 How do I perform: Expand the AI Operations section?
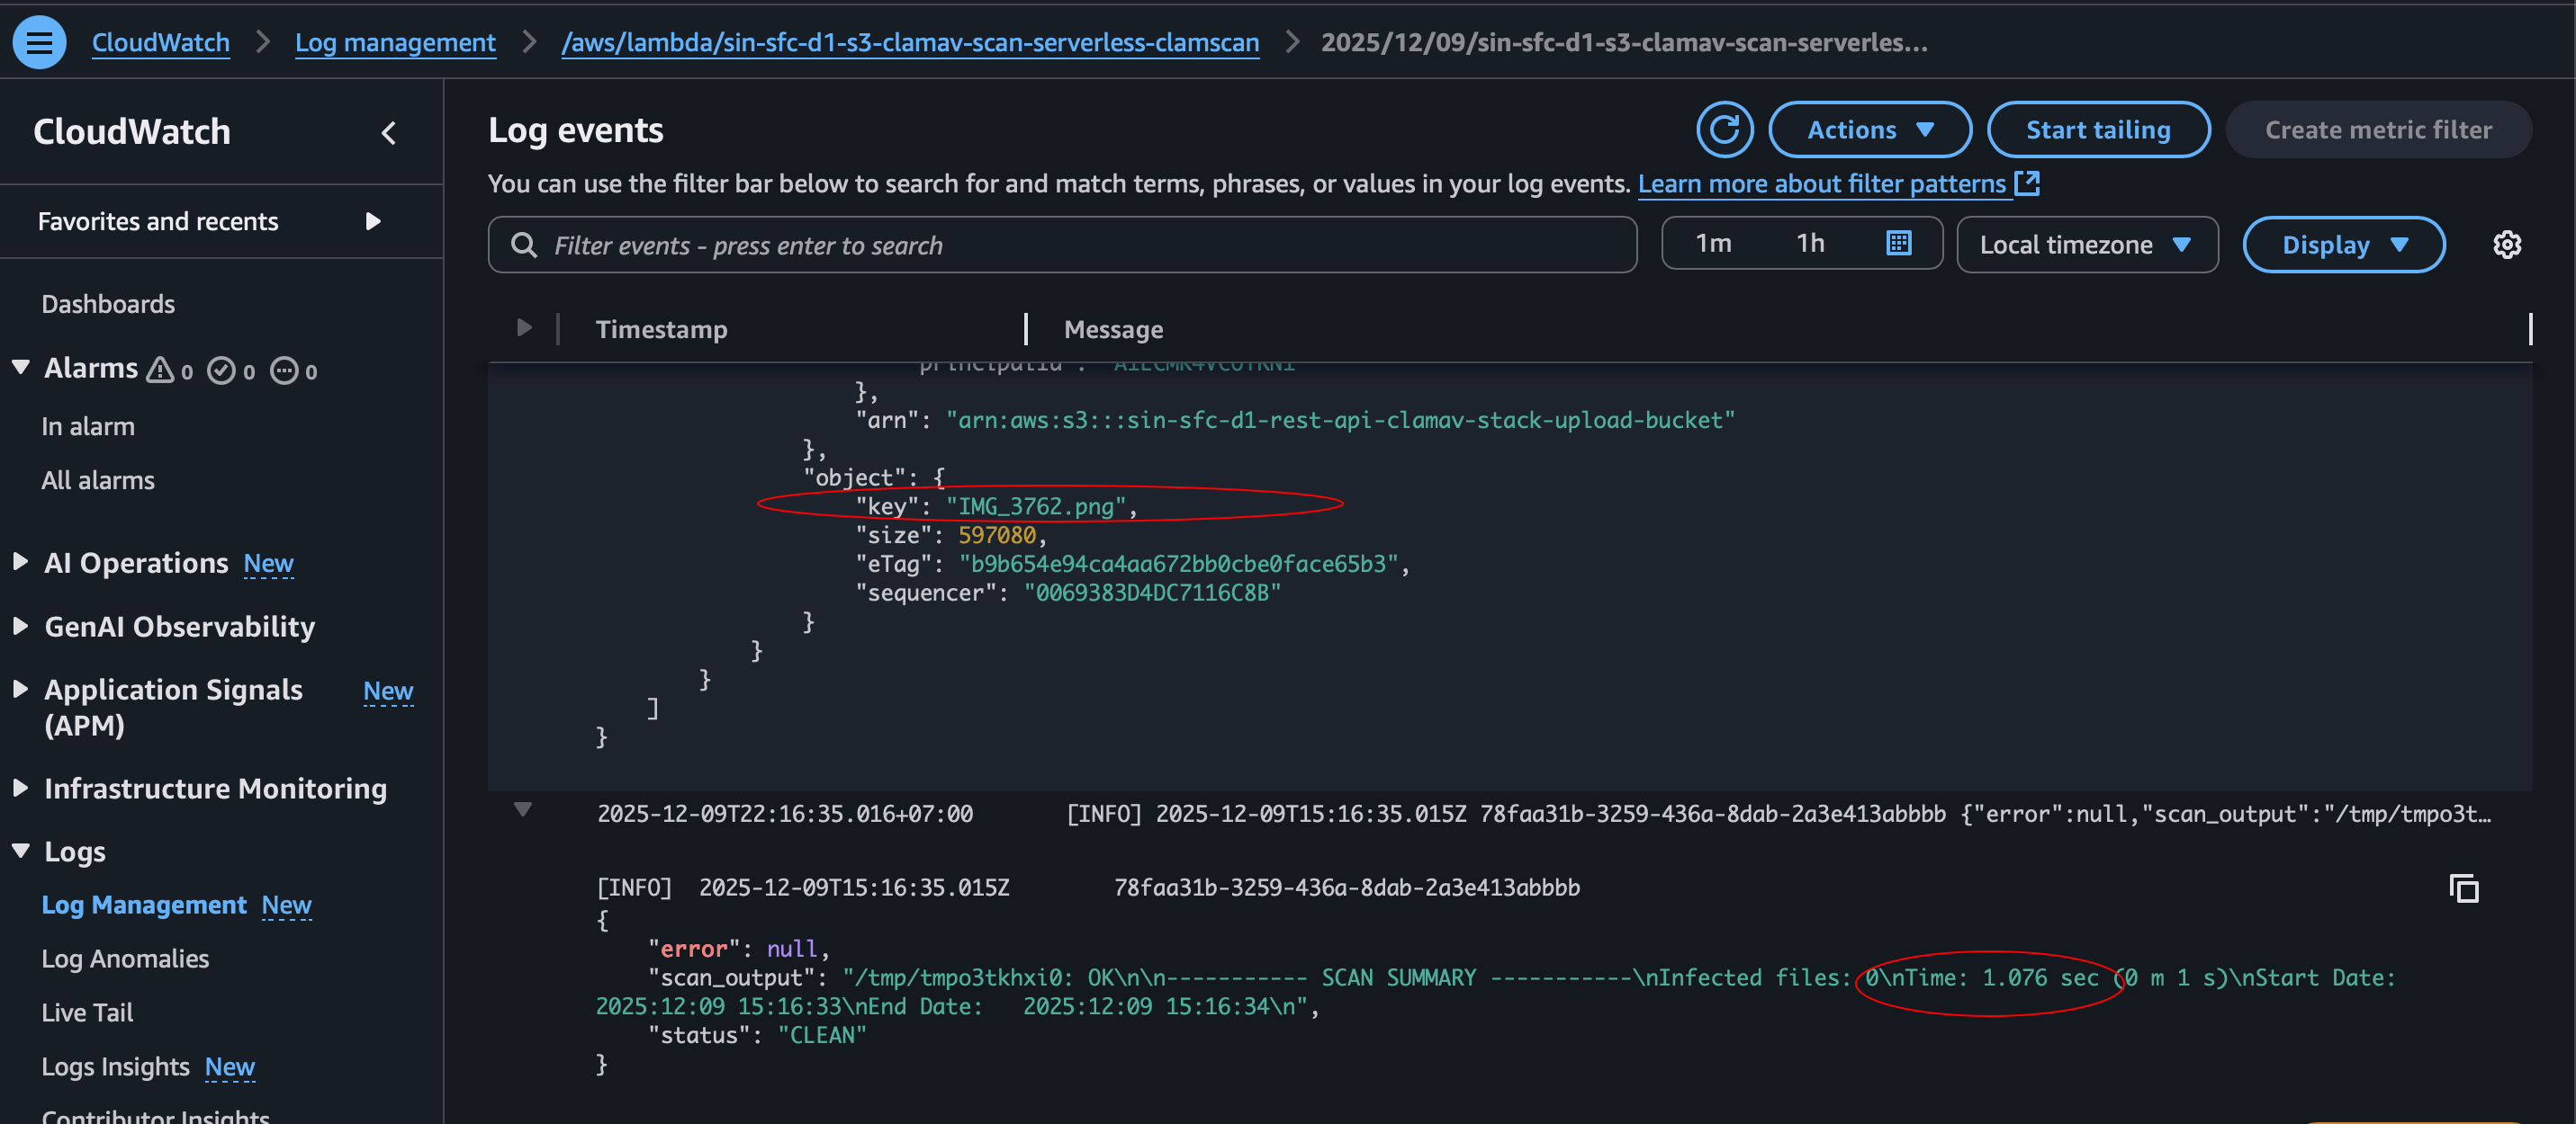pyautogui.click(x=20, y=561)
